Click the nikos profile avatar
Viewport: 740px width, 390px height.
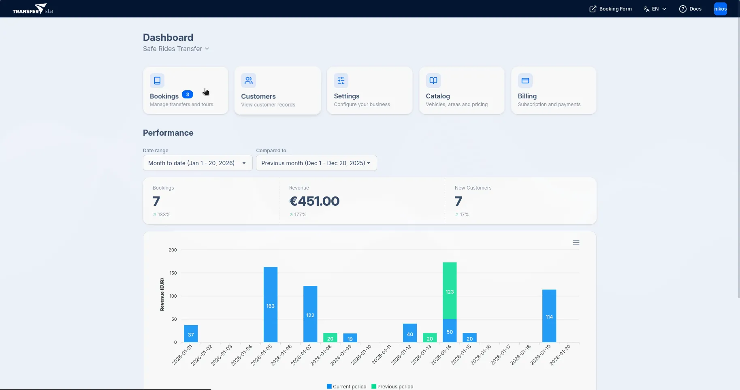pos(721,9)
